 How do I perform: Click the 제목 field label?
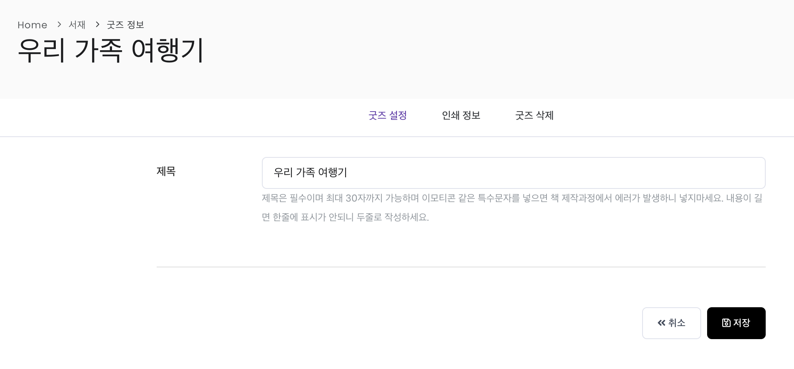click(166, 171)
